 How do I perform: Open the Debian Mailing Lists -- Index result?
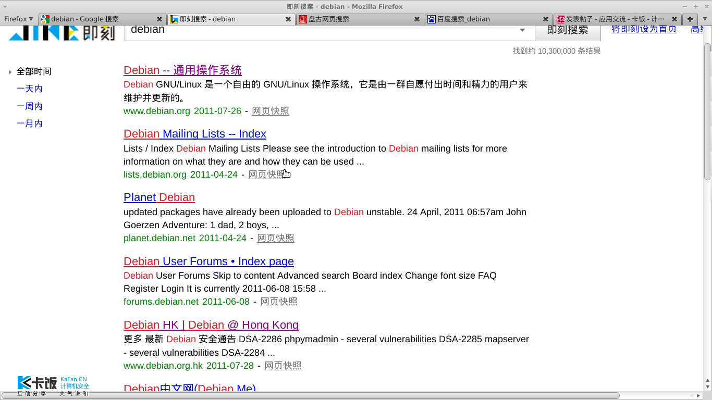click(195, 134)
